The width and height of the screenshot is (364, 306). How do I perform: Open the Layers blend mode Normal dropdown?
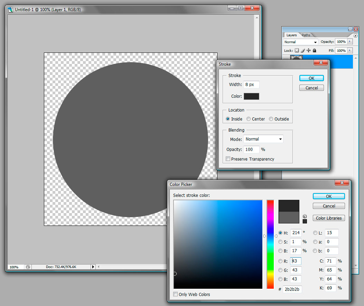click(301, 42)
